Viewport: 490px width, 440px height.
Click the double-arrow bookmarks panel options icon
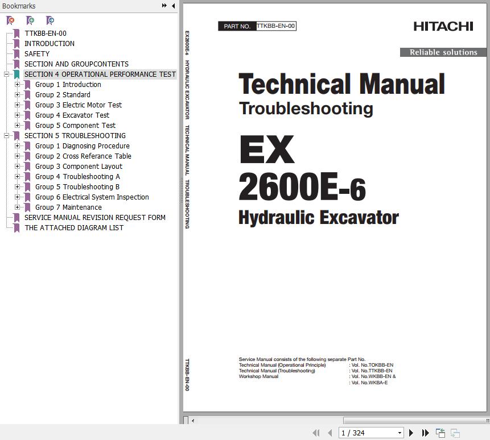coord(164,6)
